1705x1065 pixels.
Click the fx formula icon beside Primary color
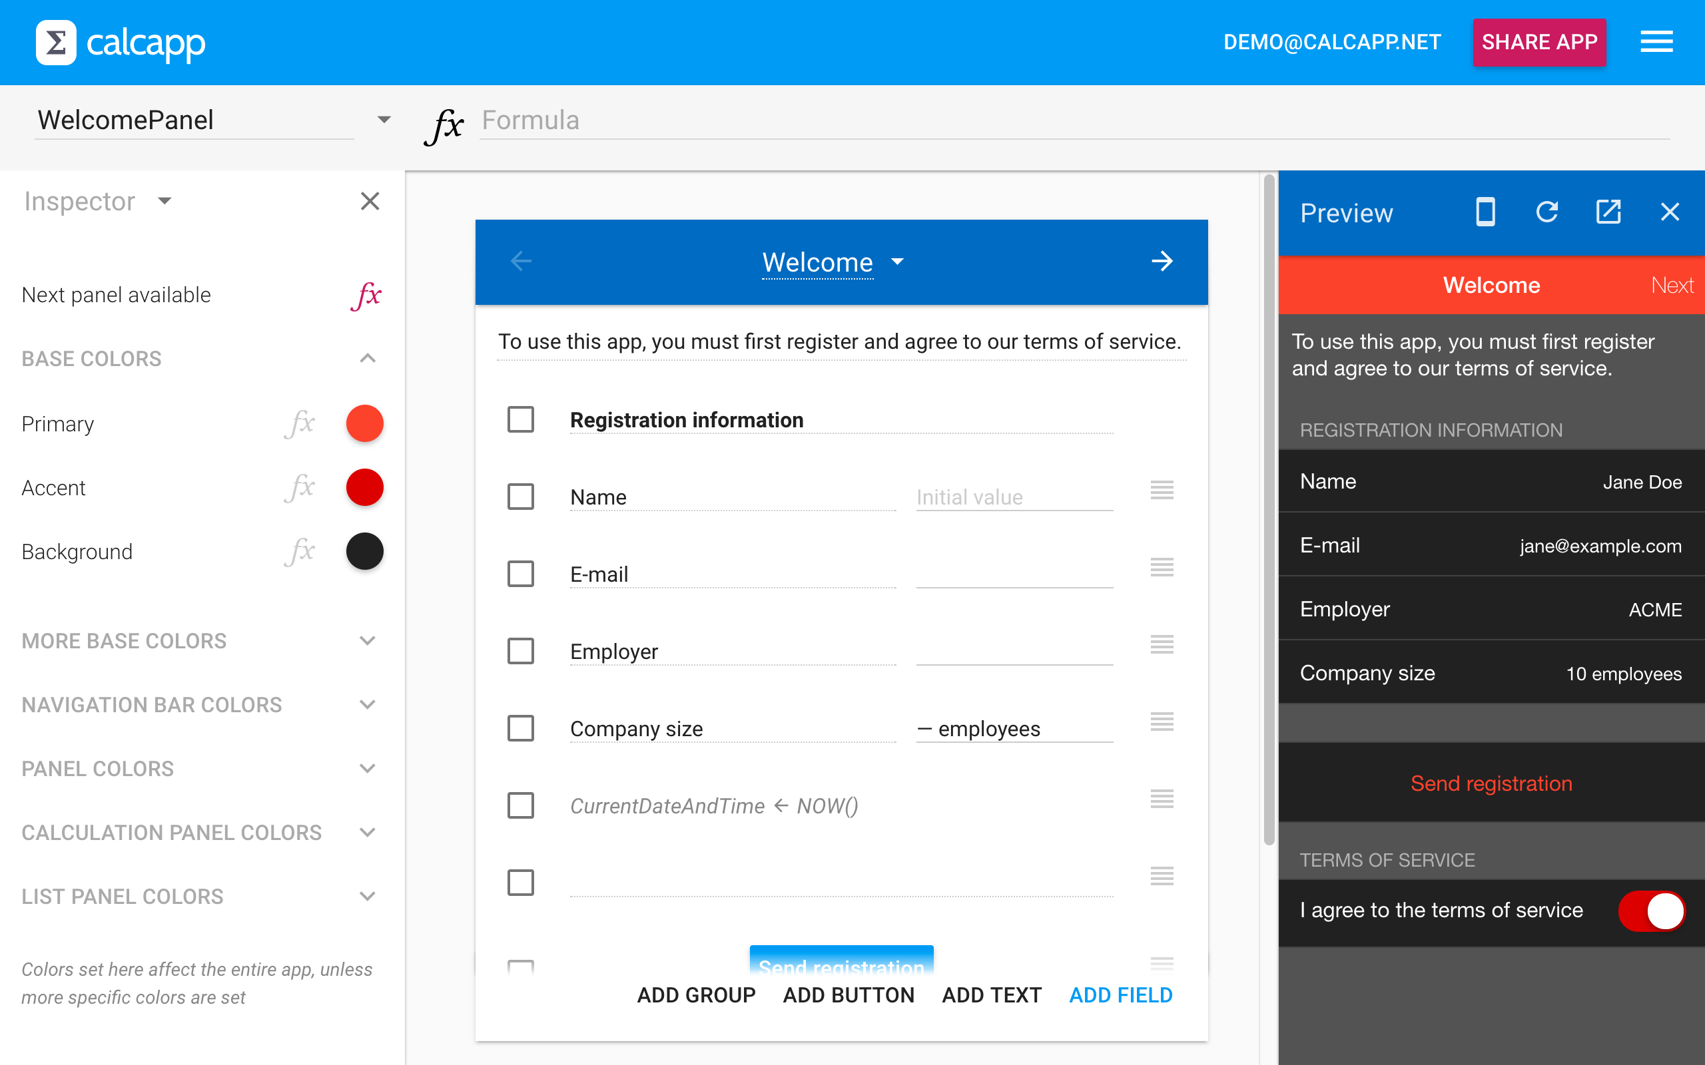click(301, 424)
